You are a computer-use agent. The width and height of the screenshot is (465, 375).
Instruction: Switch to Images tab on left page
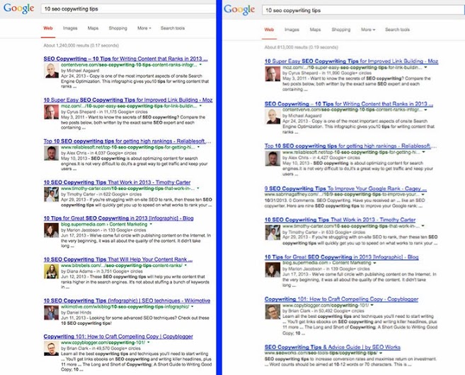click(x=70, y=28)
